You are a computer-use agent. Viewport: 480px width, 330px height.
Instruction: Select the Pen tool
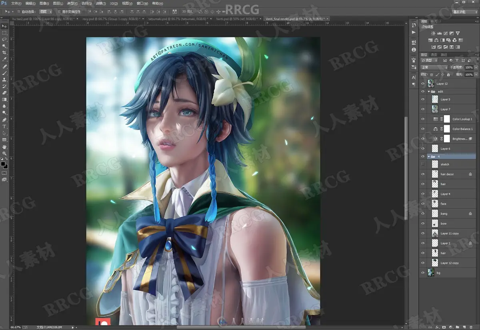coord(5,120)
